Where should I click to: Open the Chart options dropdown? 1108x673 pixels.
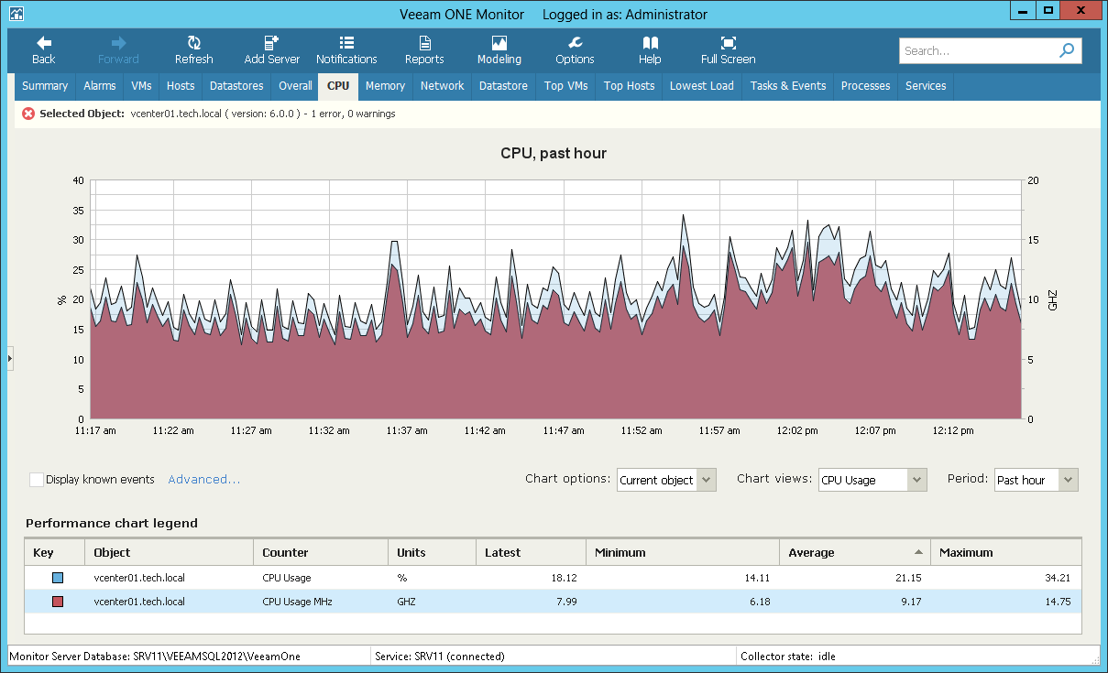pos(666,480)
